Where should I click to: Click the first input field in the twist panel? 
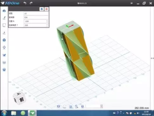[x=36, y=13]
